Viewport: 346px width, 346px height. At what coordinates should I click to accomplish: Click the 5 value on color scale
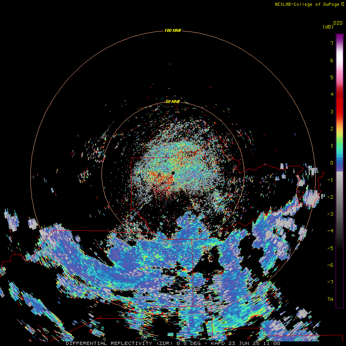(332, 78)
